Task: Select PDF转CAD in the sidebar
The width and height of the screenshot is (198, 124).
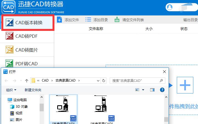Action: 27,63
